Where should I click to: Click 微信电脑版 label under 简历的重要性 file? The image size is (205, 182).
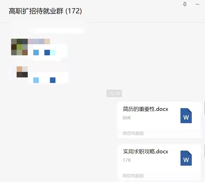[x=133, y=133]
